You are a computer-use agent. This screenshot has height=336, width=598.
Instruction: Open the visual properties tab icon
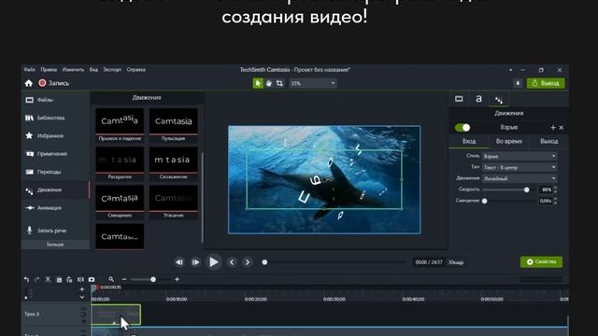459,100
